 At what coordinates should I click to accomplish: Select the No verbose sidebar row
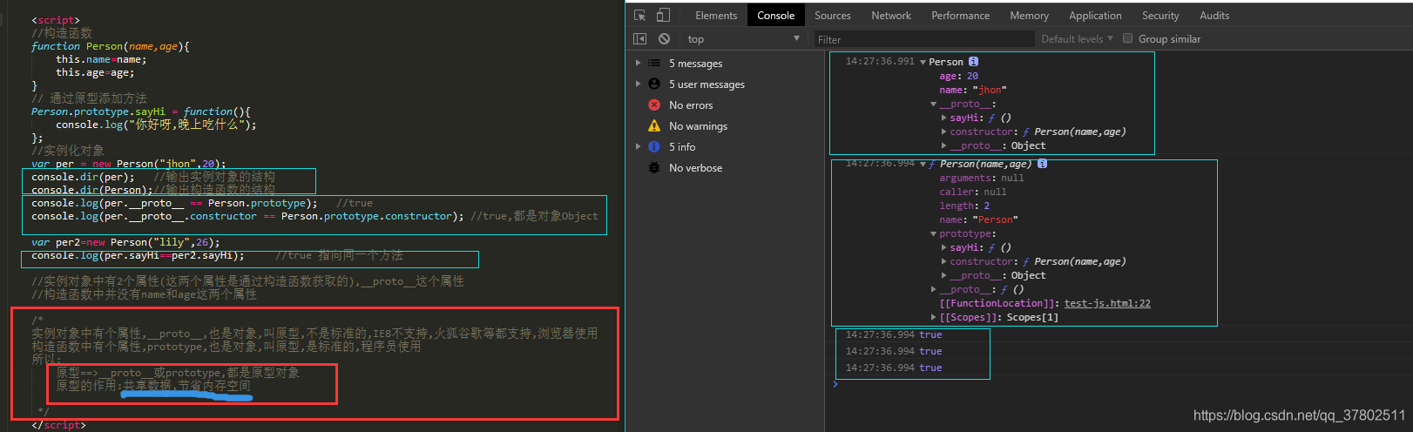[x=725, y=167]
